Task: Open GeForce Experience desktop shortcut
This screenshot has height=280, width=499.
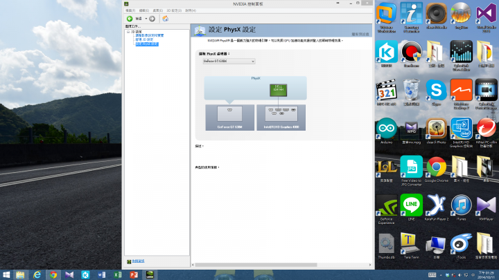Action: 386,209
